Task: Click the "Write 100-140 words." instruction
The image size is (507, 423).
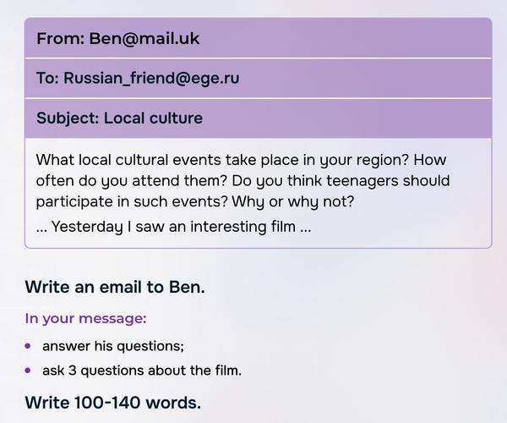Action: click(x=113, y=403)
